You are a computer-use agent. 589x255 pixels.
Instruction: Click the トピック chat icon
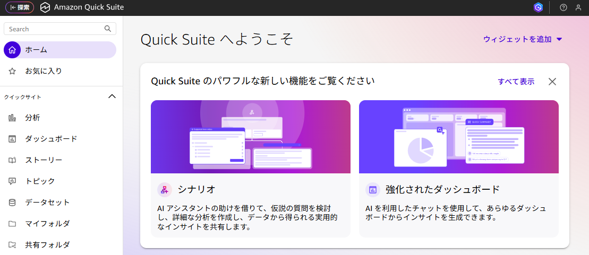click(x=12, y=181)
